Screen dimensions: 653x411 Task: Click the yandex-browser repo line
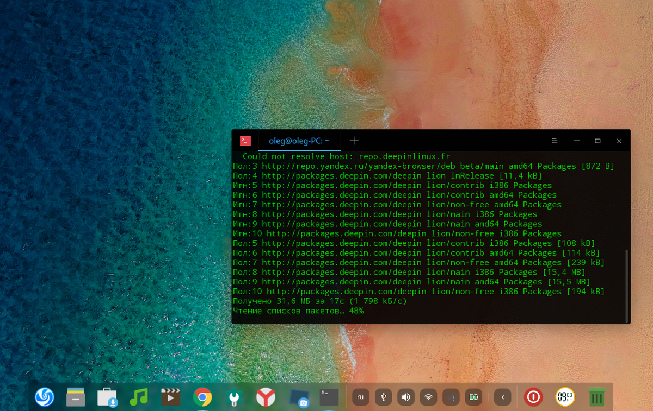pos(423,166)
